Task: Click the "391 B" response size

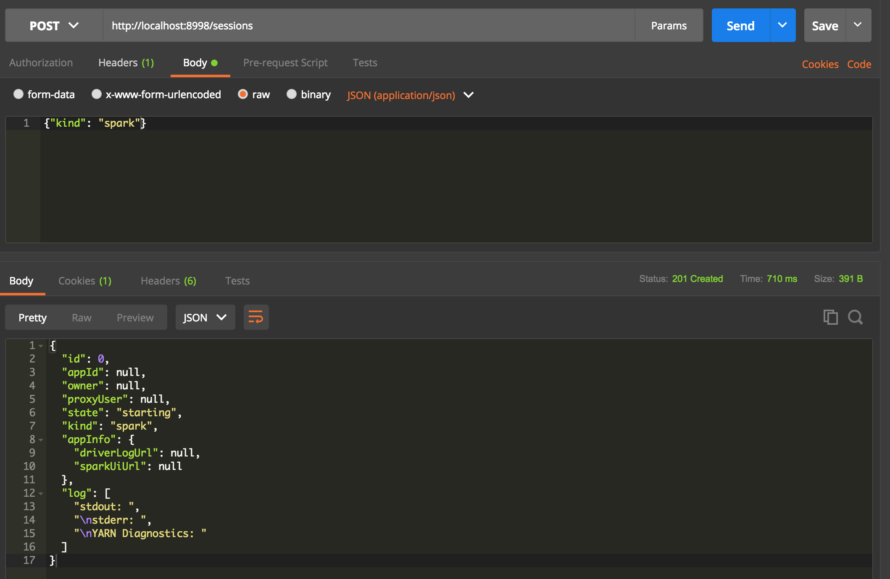Action: tap(851, 279)
